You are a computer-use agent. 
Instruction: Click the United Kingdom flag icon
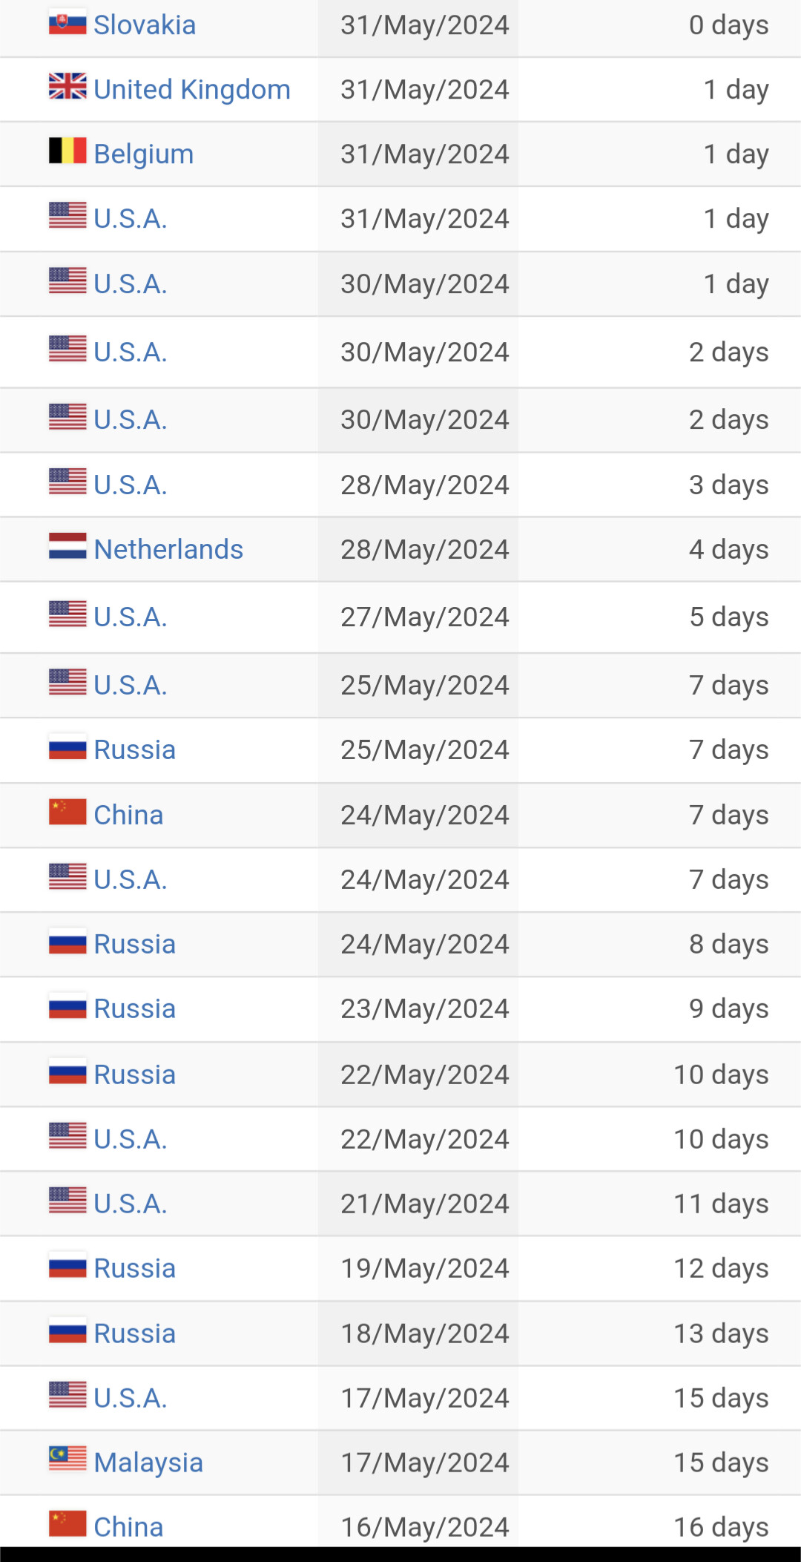click(x=67, y=86)
